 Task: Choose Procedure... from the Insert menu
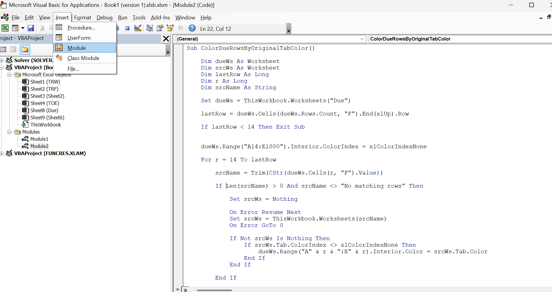(x=85, y=28)
